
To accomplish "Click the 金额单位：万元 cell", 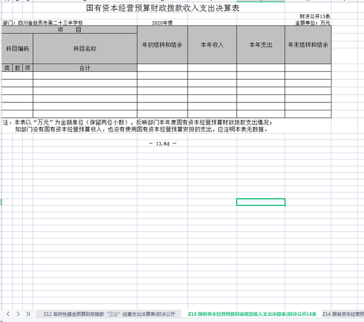I will [312, 23].
